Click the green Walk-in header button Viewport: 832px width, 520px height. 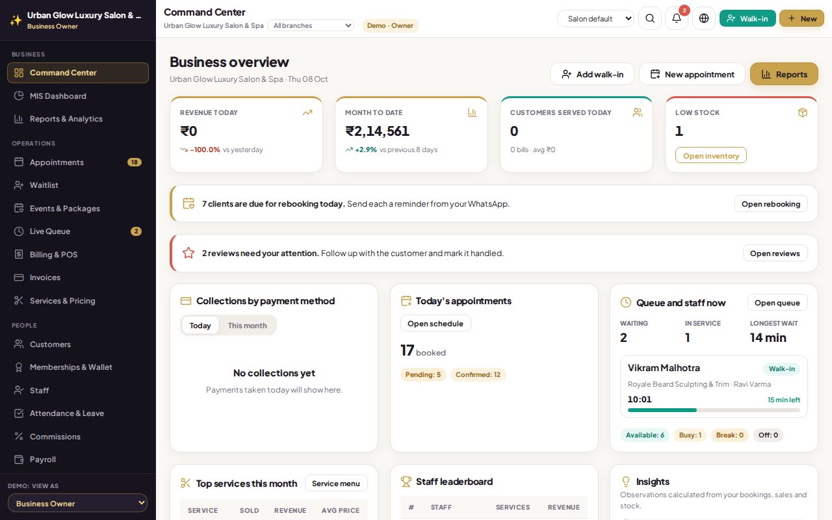pyautogui.click(x=747, y=18)
